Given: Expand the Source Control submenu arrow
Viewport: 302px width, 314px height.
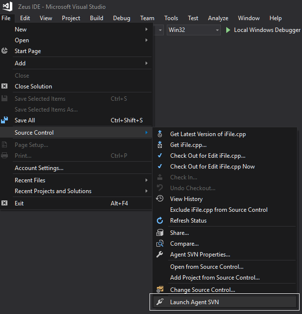Looking at the screenshot, I should point(147,132).
